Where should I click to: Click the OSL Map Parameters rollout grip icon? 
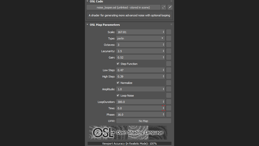click(171, 25)
